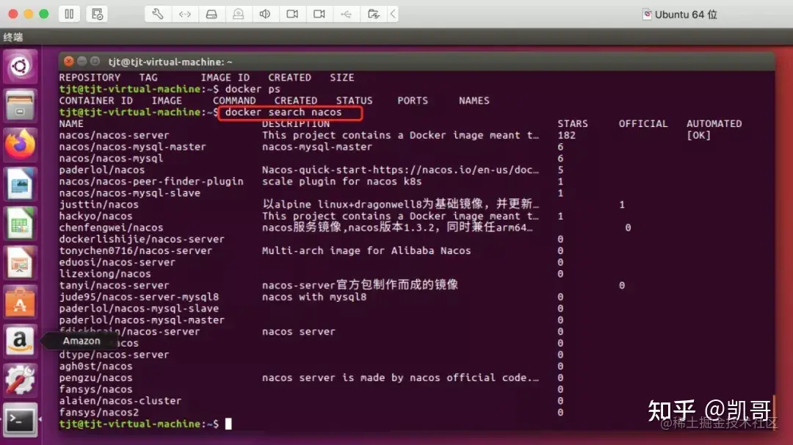Click 'nacos with mysql8' description
The image size is (793, 445).
[x=314, y=297]
